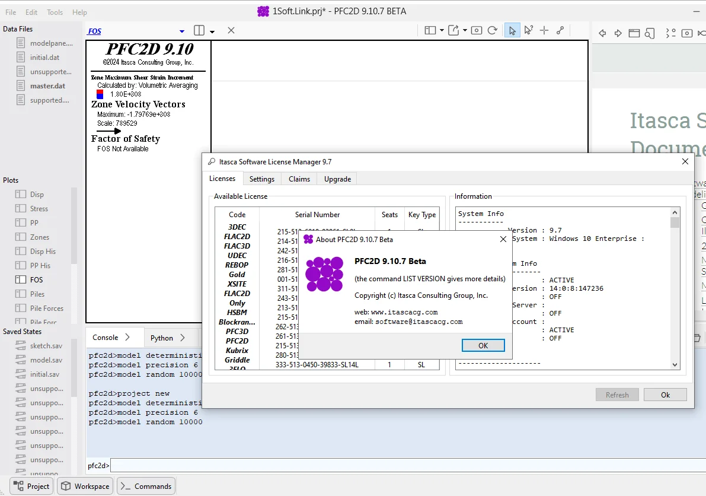Expand panel layout dropdown arrow
706x496 pixels.
(x=442, y=31)
